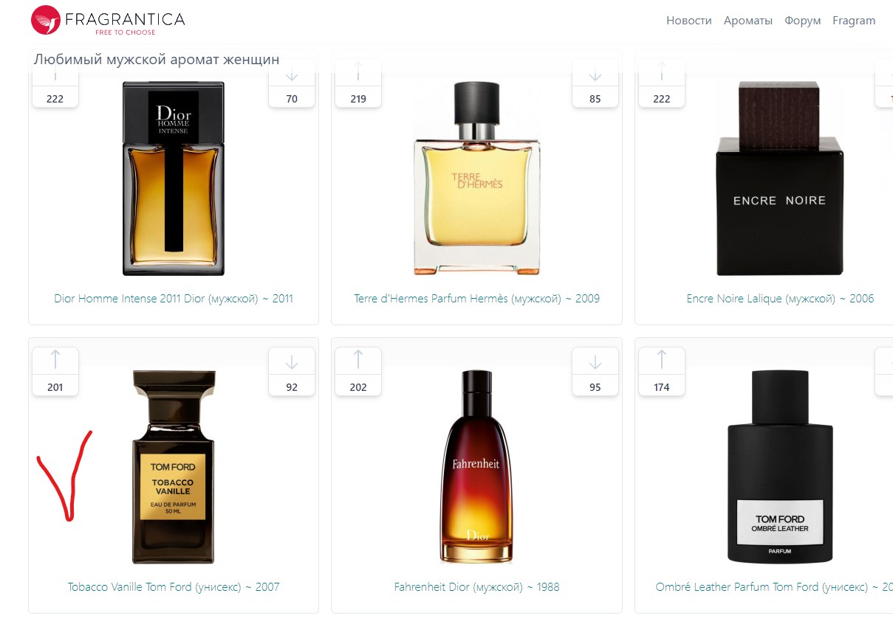Screen dimensions: 893x624
Task: Click the Fragrantica logo icon
Action: pos(45,20)
